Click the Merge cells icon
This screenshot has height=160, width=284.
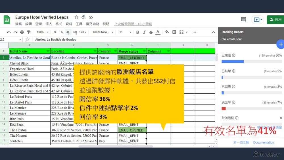(x=181, y=32)
